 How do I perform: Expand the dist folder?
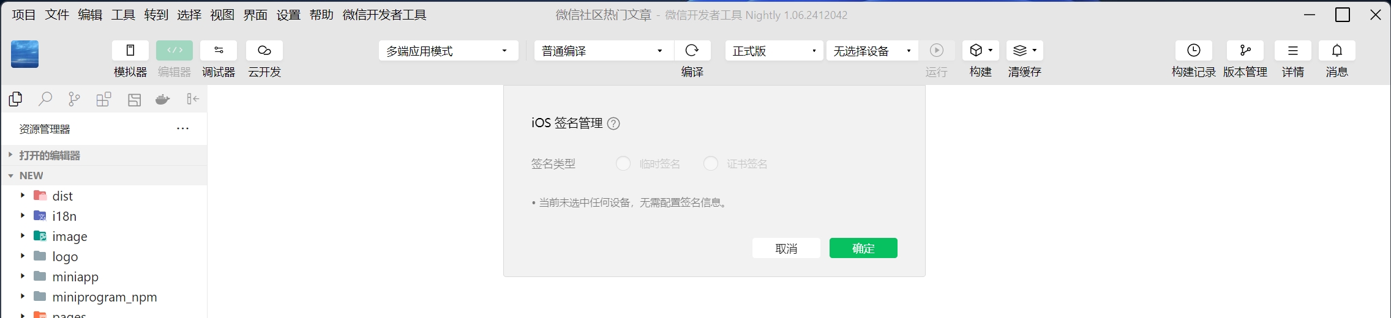[x=23, y=196]
